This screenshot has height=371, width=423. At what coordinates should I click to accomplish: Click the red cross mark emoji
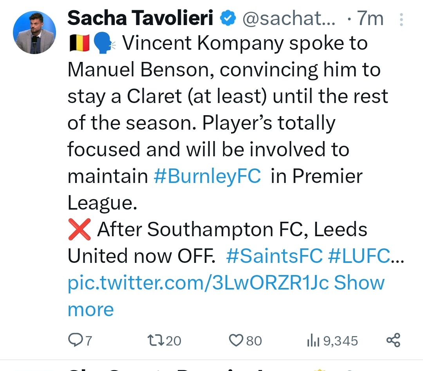point(80,230)
